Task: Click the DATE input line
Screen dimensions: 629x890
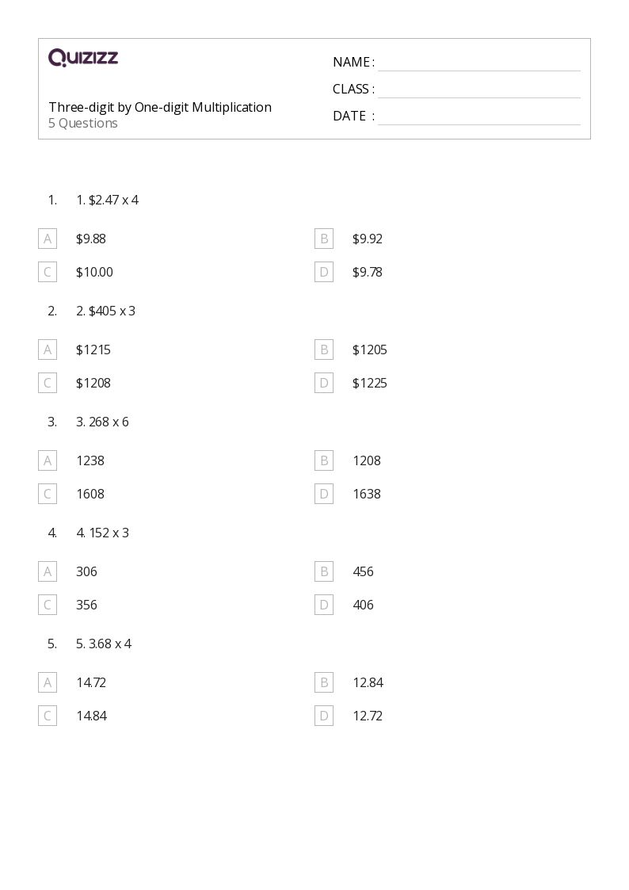Action: pos(479,117)
